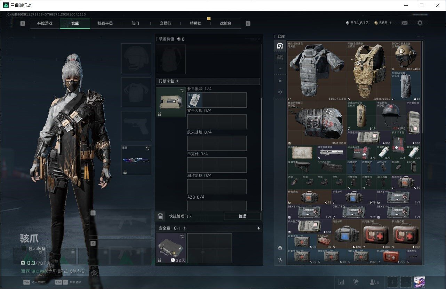The image size is (446, 289).
Task: Open the weight details list icon
Action: click(x=56, y=262)
